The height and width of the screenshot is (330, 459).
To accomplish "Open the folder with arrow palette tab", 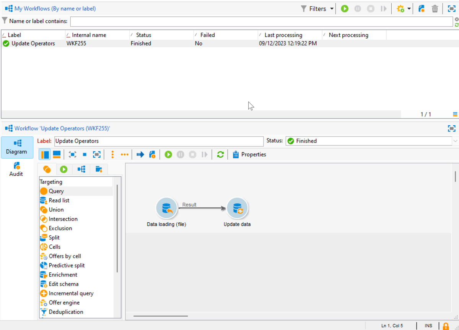I will (x=99, y=169).
